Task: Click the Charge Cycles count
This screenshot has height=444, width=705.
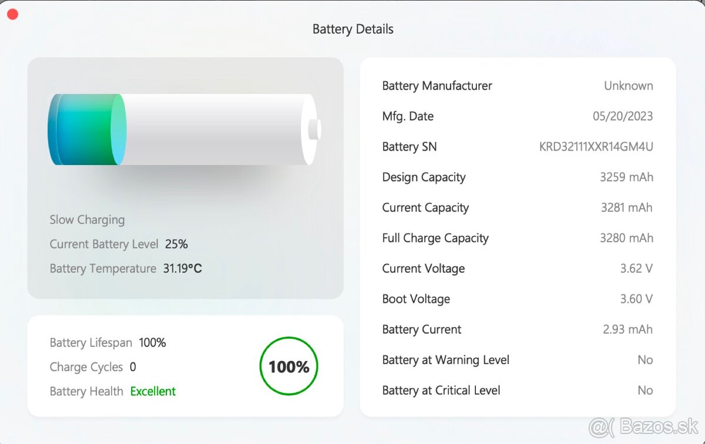Action: (133, 367)
